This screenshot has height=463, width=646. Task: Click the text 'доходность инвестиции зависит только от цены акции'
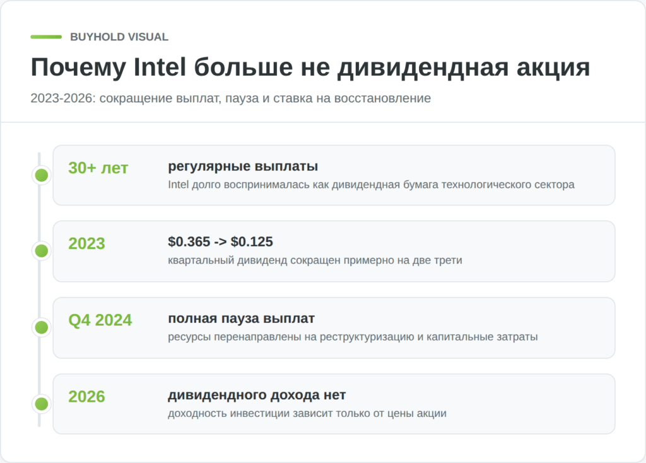[307, 414]
